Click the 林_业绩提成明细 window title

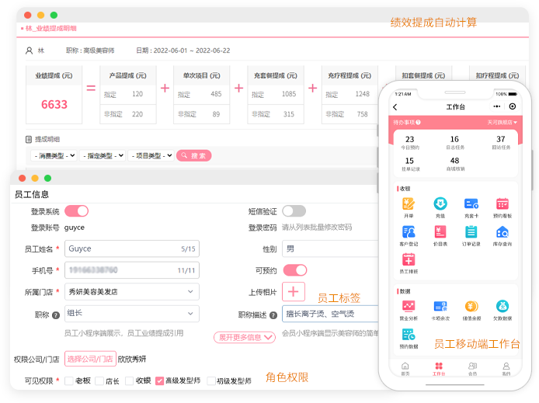tap(51, 28)
